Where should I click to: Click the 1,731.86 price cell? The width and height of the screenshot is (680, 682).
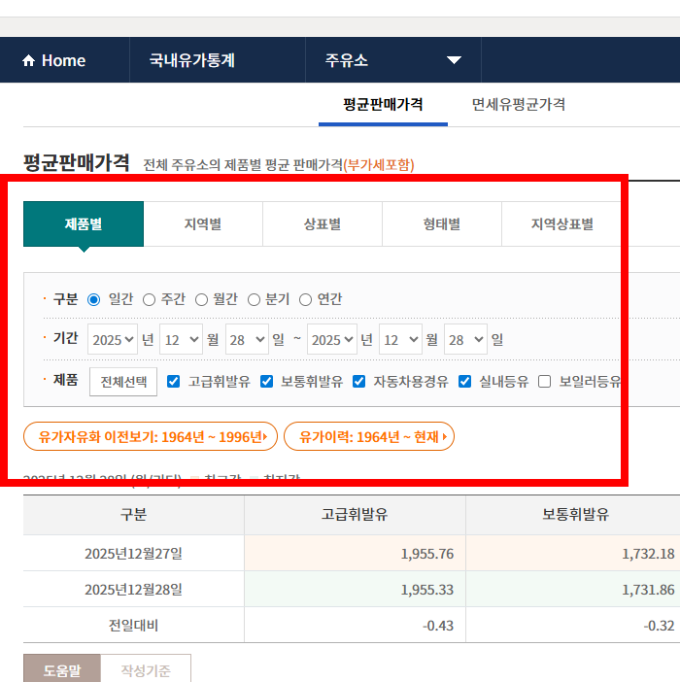tap(573, 590)
